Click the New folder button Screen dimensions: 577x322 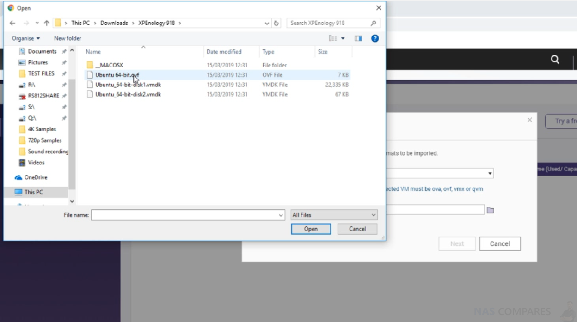pyautogui.click(x=68, y=38)
